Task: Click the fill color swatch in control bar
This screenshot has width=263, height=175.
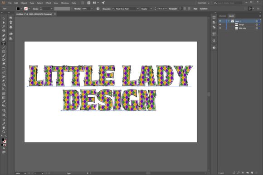Action: click(x=18, y=9)
